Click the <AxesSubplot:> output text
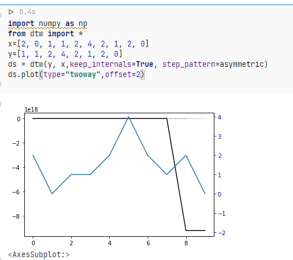Screen dimensions: 293x260 pyautogui.click(x=39, y=254)
